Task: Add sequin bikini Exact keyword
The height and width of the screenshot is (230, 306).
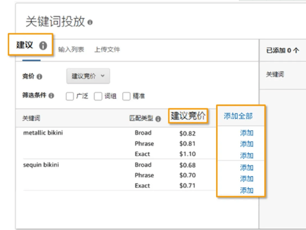Action: 247,190
